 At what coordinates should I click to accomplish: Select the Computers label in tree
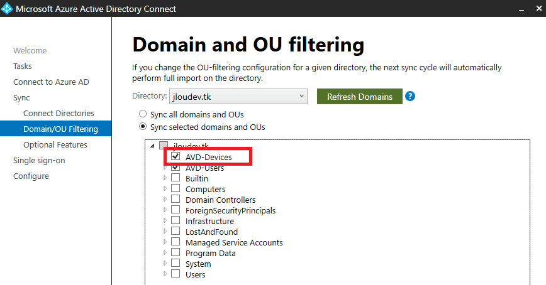coord(206,190)
